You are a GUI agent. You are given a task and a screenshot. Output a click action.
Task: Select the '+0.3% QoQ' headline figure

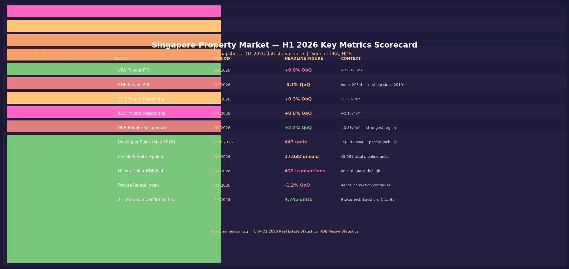pyautogui.click(x=298, y=99)
